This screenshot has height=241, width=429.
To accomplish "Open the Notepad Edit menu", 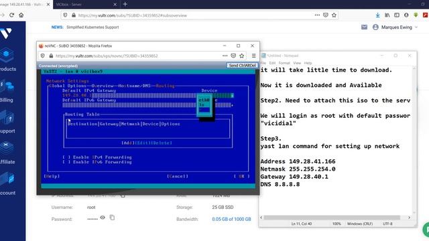I will point(272,63).
